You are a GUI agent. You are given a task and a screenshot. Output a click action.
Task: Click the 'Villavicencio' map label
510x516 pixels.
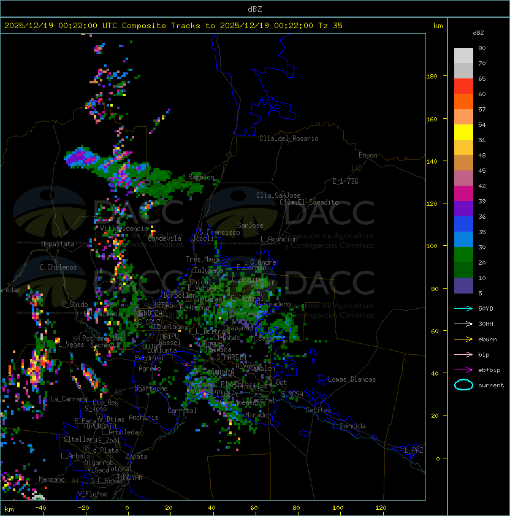tap(124, 229)
